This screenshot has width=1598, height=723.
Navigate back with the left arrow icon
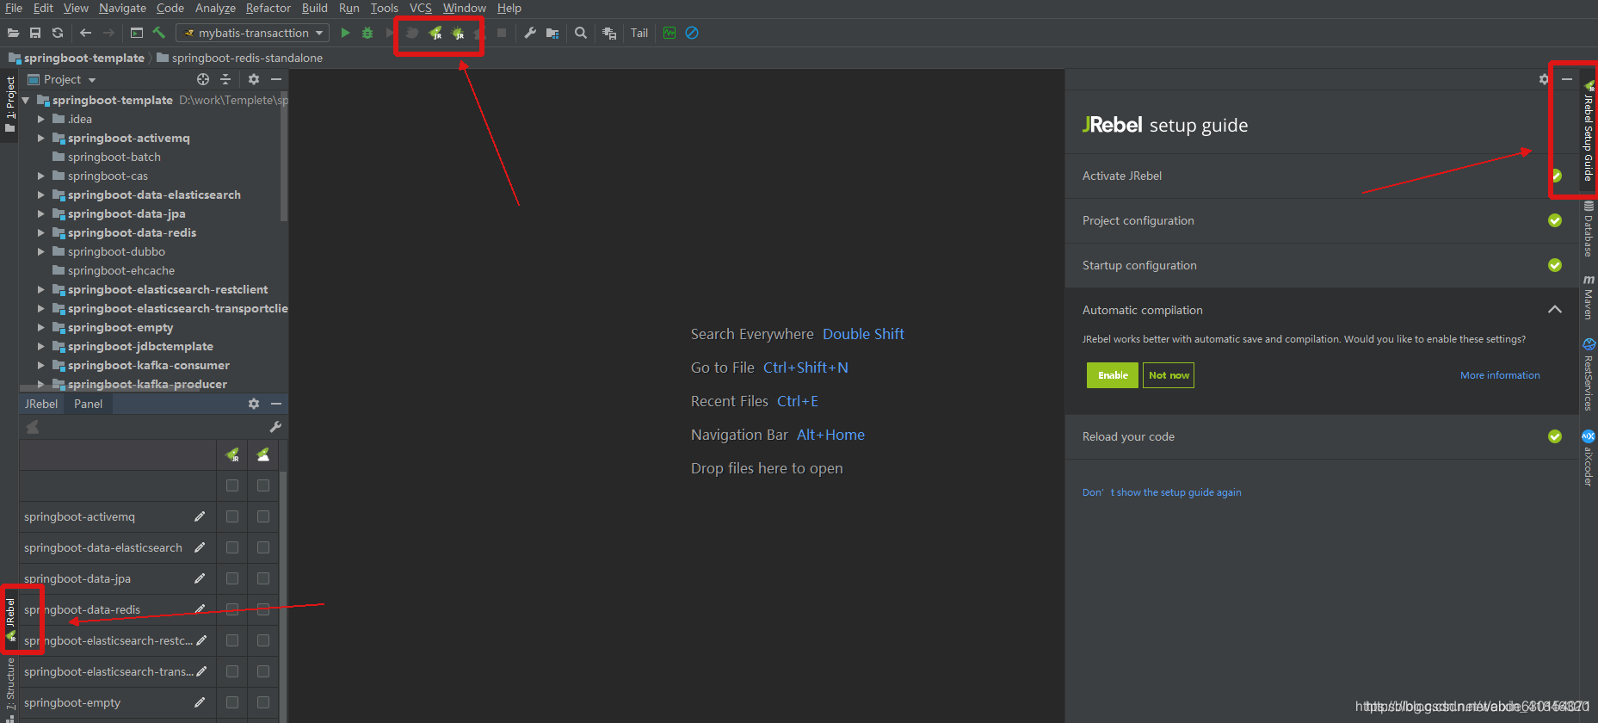[85, 33]
